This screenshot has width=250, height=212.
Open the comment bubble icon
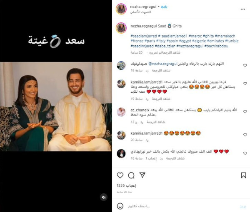[131, 175]
